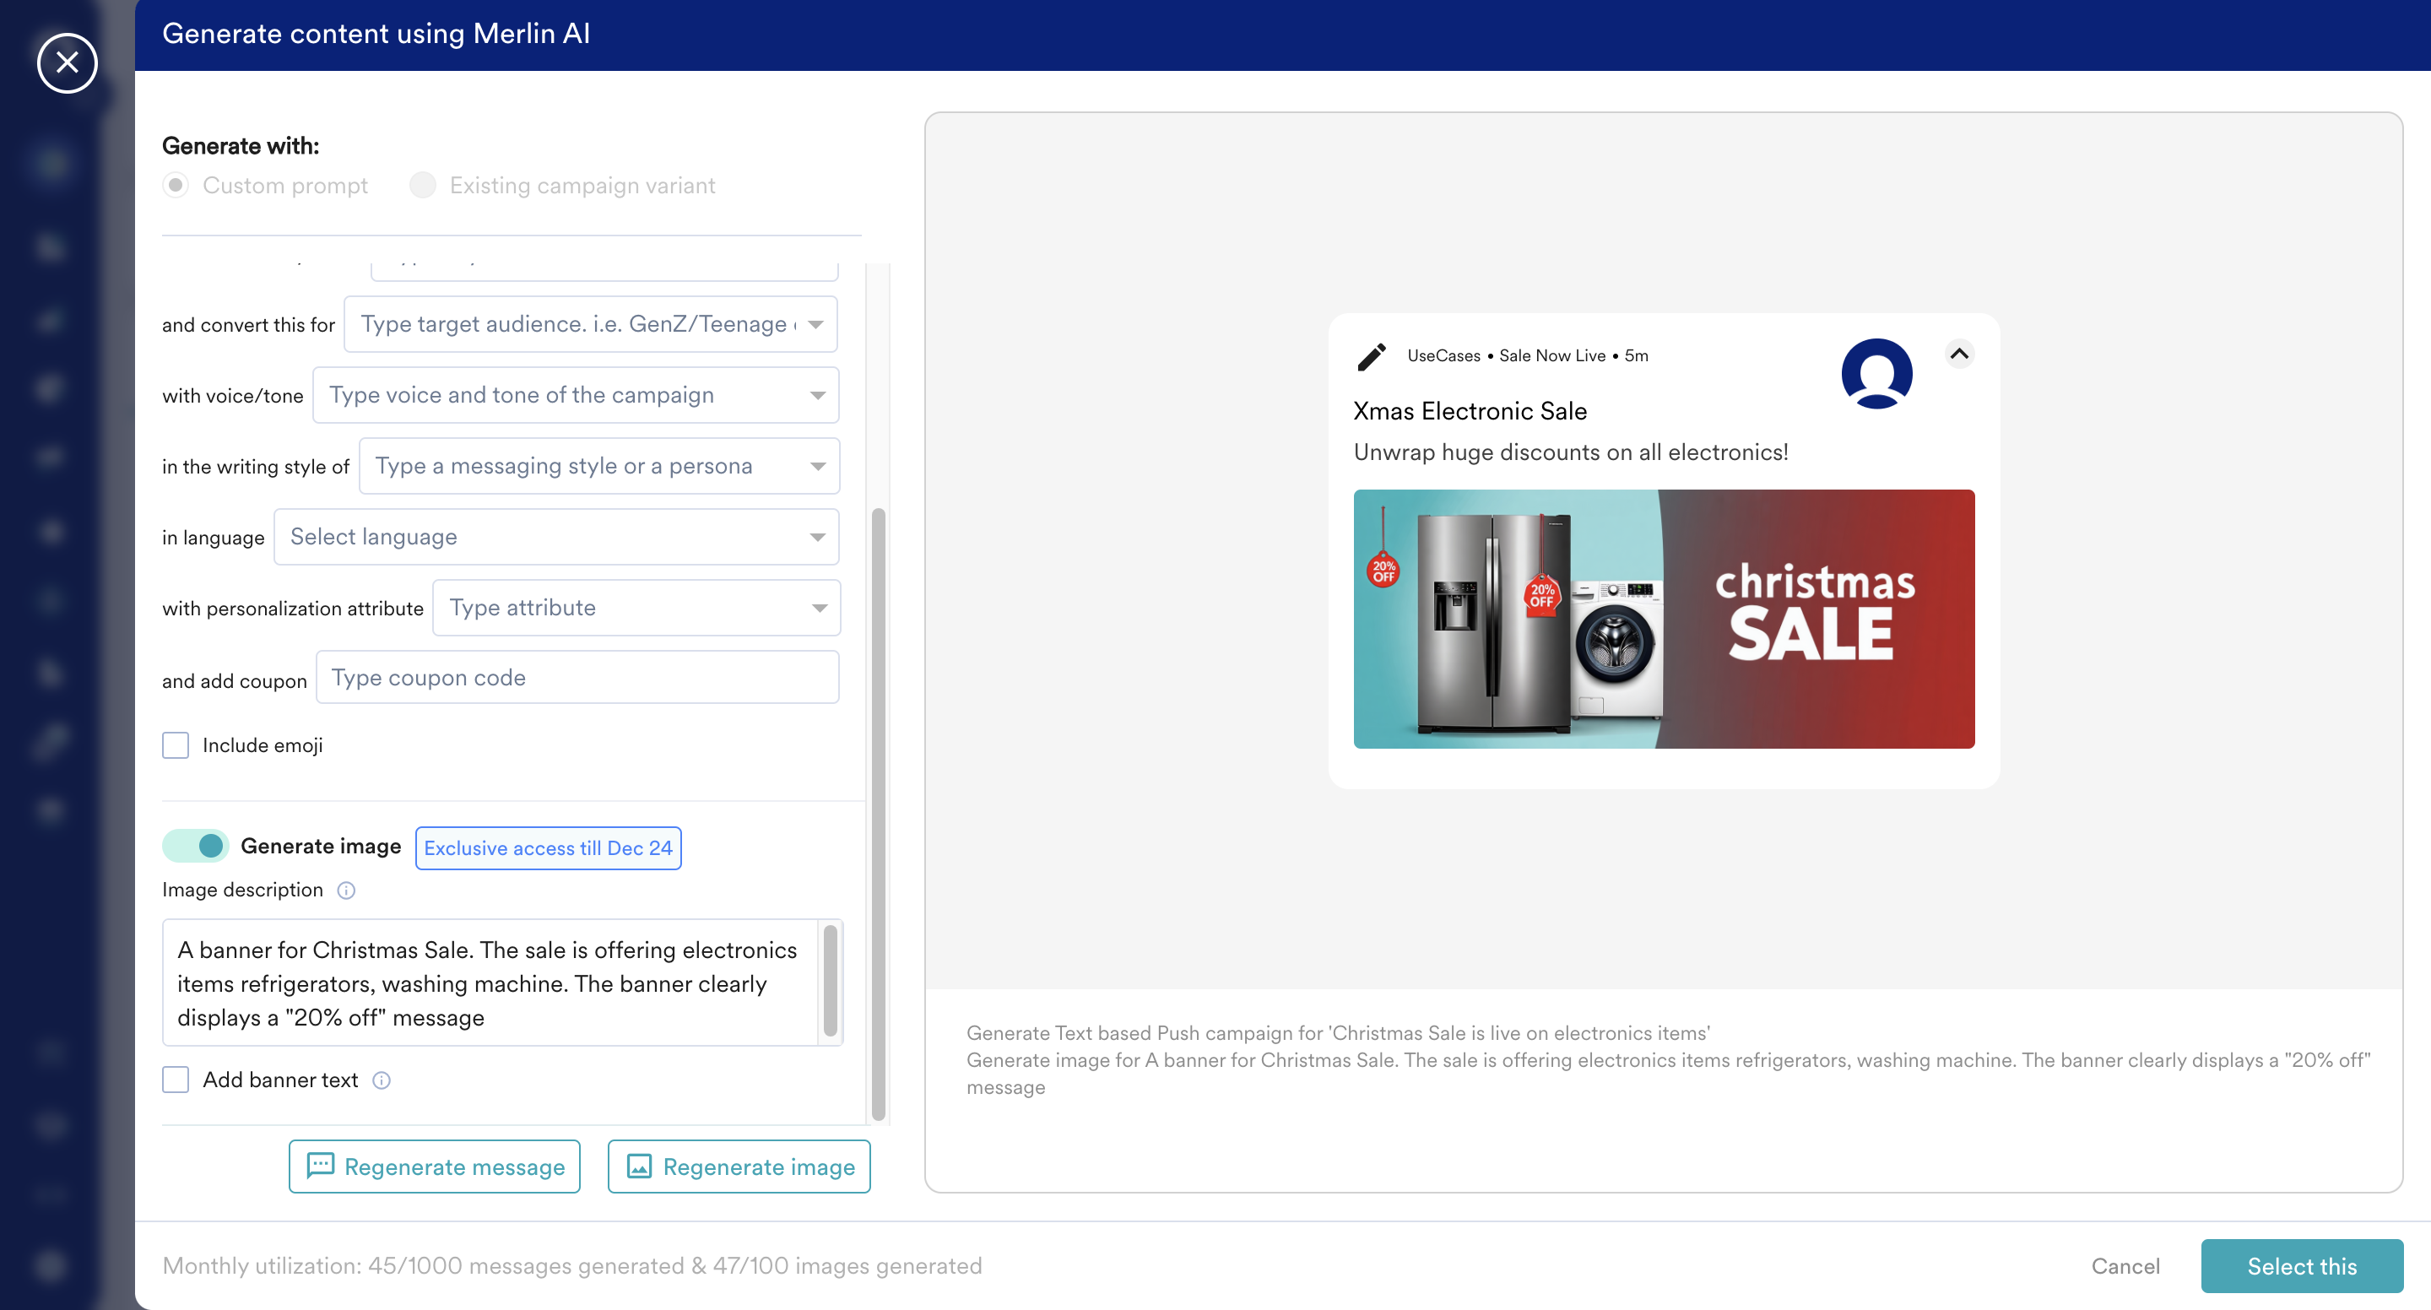Viewport: 2431px width, 1310px height.
Task: Open the personalization attribute dropdown
Action: pos(636,607)
